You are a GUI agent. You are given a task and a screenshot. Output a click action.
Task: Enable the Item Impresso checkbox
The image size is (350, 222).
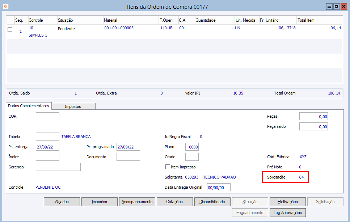pyautogui.click(x=168, y=167)
